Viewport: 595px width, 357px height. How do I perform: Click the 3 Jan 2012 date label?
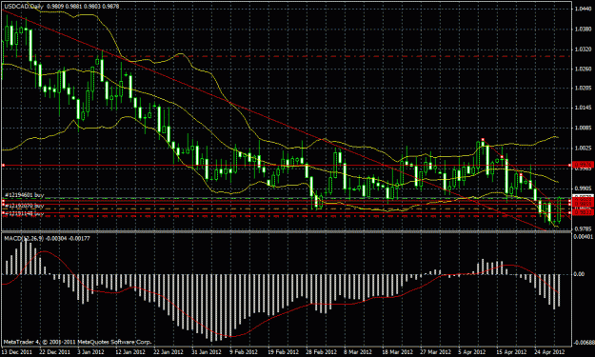pyautogui.click(x=90, y=351)
